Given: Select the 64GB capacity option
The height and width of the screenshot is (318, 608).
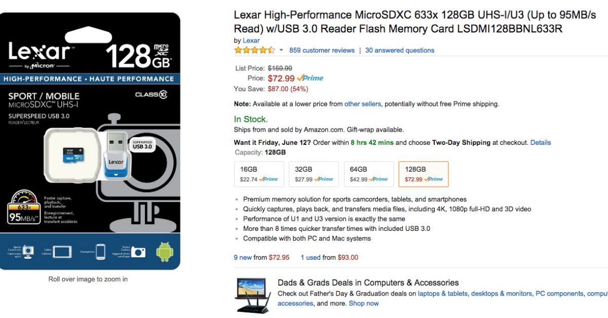Looking at the screenshot, I should 368,174.
